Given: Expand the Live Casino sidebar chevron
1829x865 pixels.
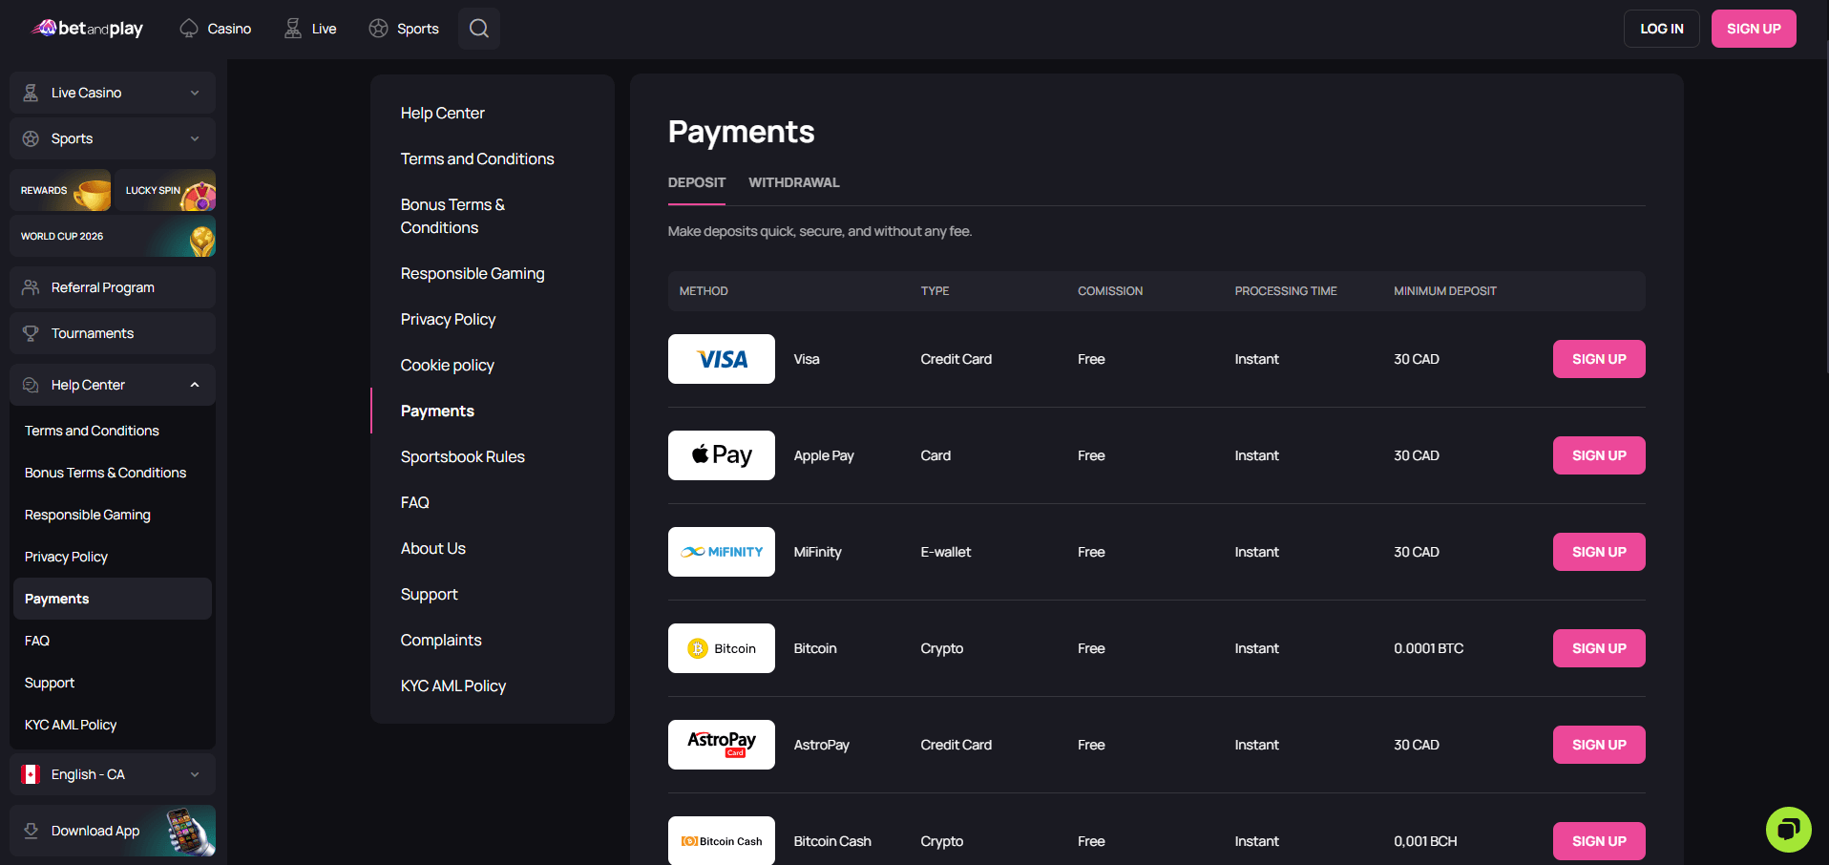Looking at the screenshot, I should (195, 93).
